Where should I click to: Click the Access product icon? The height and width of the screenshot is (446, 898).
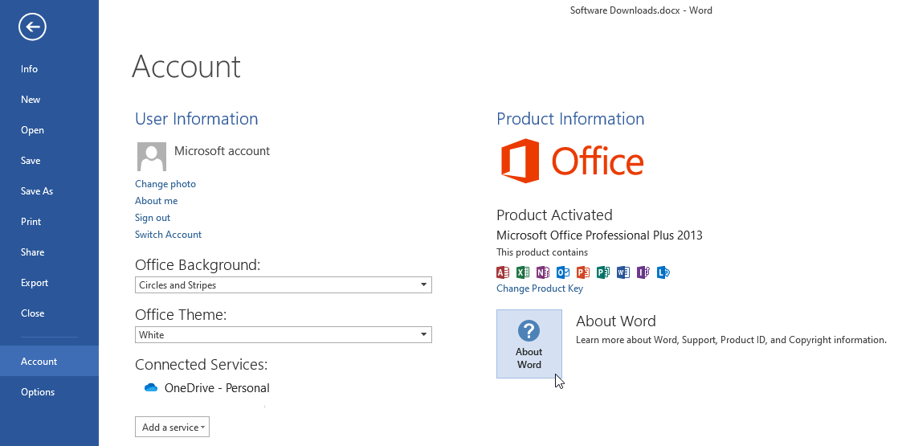coord(504,272)
